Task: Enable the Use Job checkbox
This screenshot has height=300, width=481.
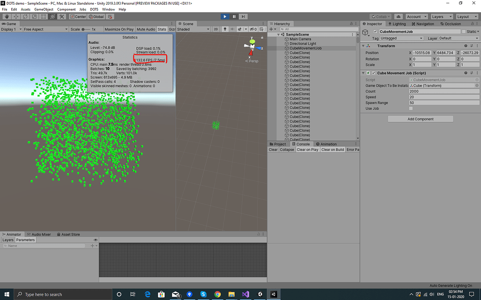Action: pos(411,108)
